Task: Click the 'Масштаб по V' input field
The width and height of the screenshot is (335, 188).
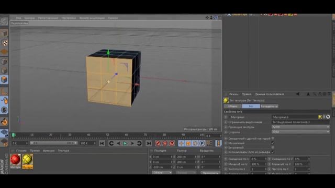Action: (301, 164)
